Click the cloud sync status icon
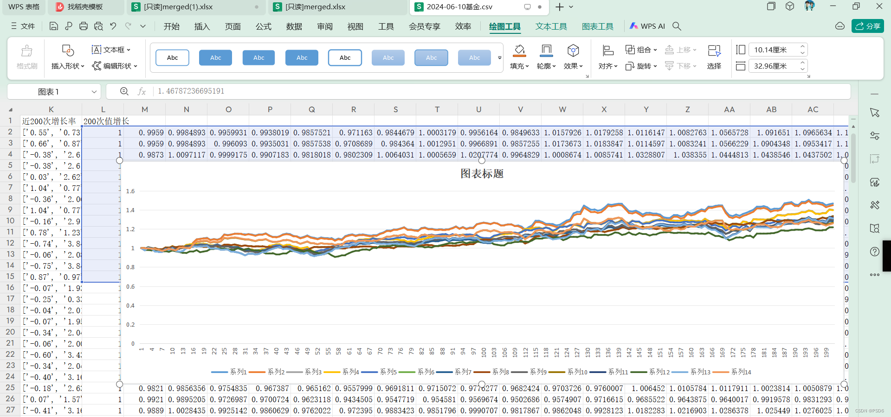The image size is (891, 417). (x=840, y=26)
